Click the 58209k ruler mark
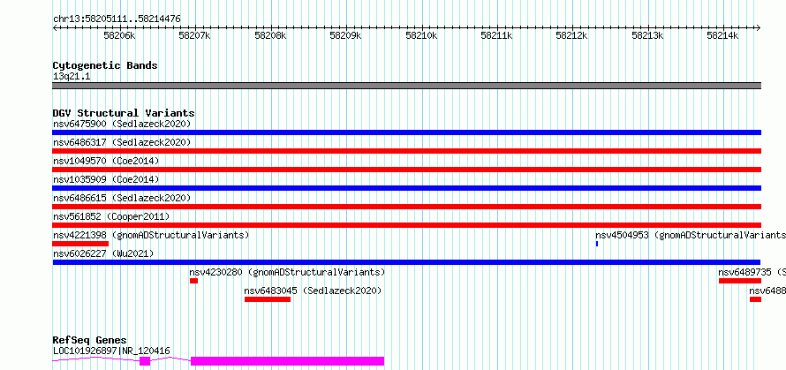The width and height of the screenshot is (786, 370). 346,35
